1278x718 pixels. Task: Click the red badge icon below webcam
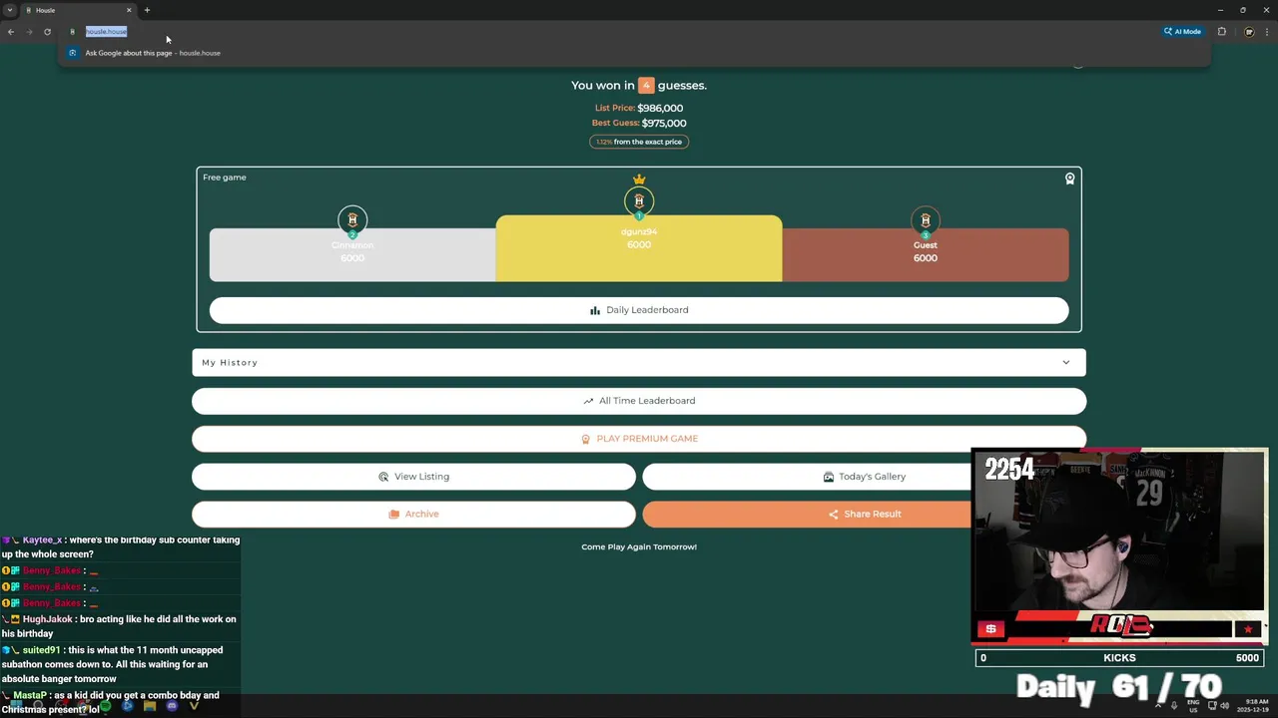990,629
